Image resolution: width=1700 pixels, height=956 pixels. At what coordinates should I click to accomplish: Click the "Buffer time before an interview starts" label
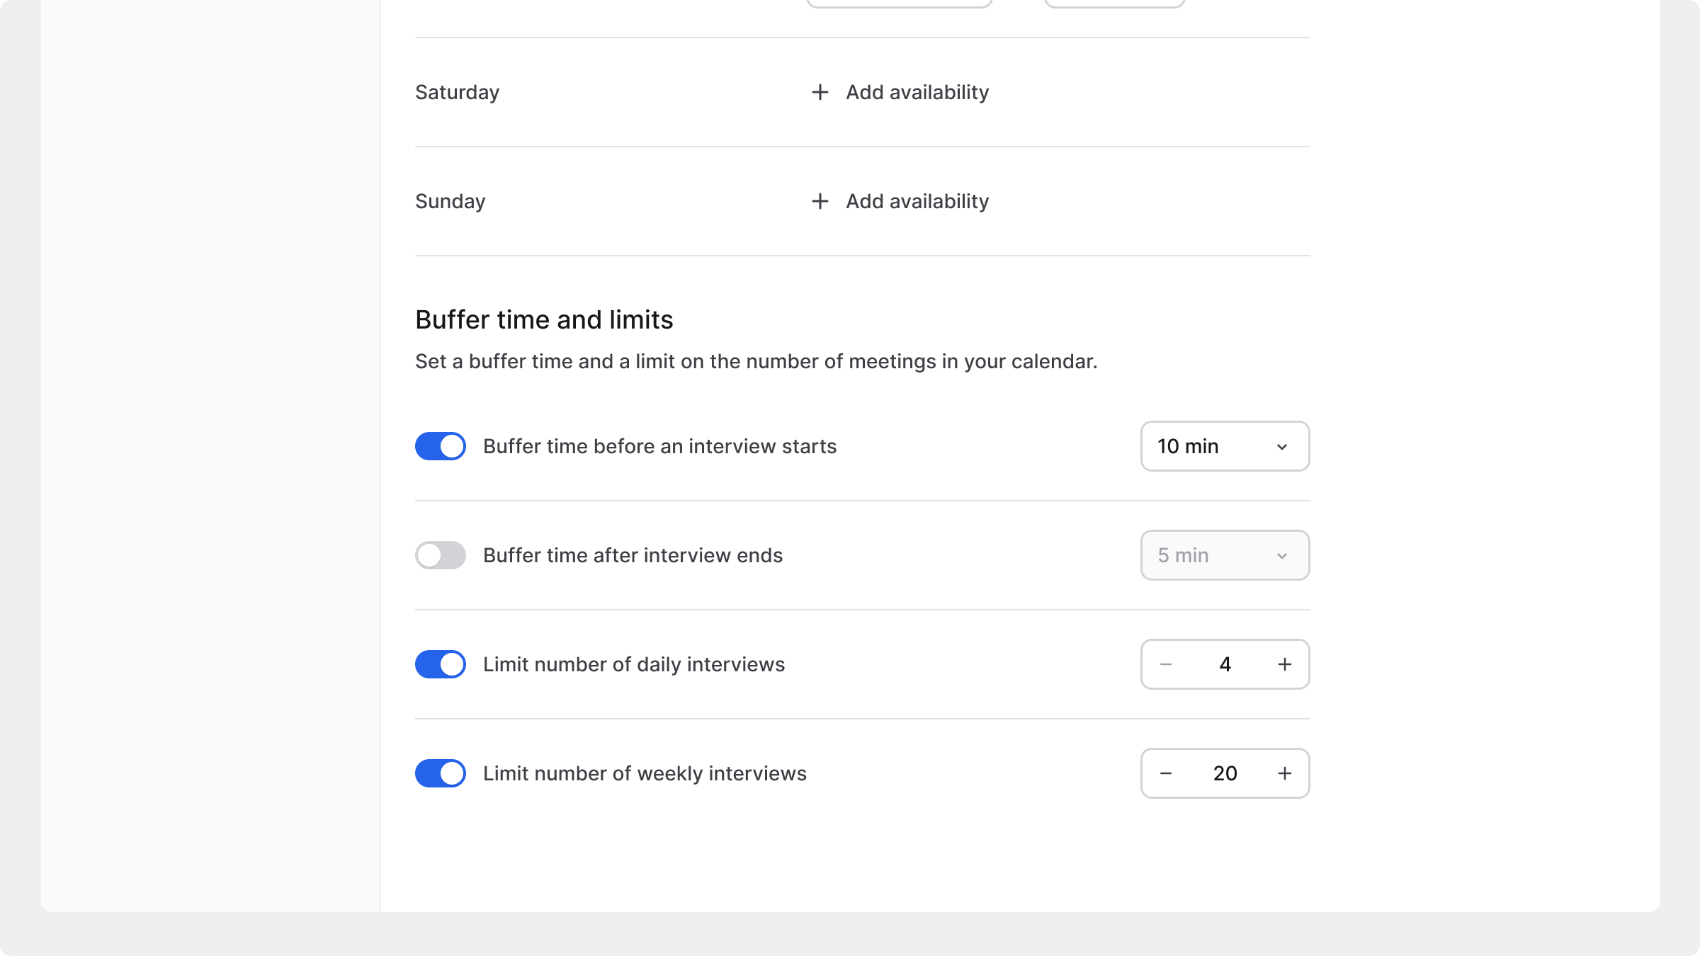659,446
